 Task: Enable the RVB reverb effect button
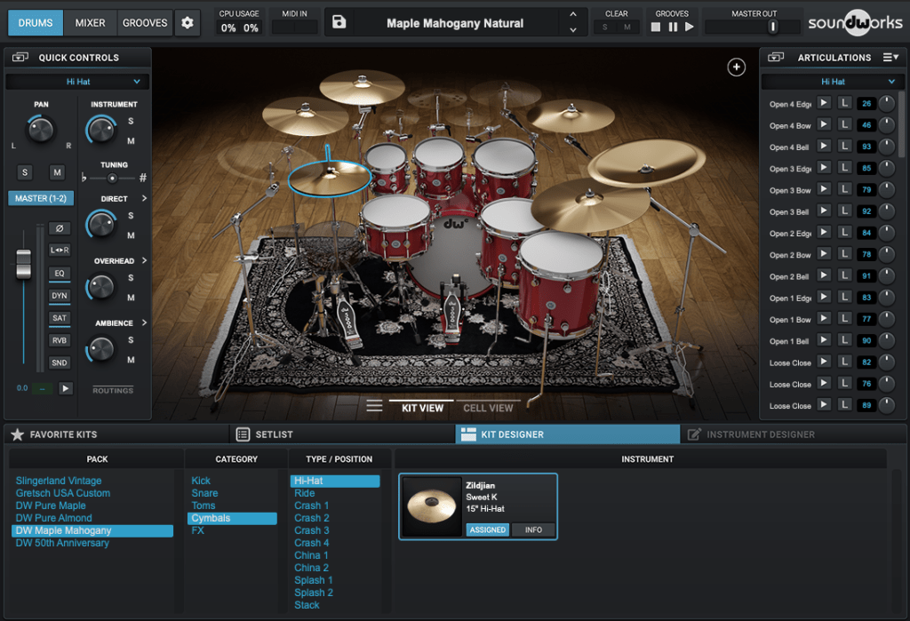[60, 340]
